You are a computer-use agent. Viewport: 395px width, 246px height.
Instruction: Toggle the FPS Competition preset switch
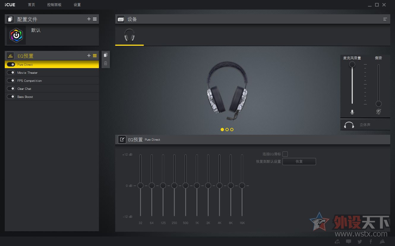point(11,81)
